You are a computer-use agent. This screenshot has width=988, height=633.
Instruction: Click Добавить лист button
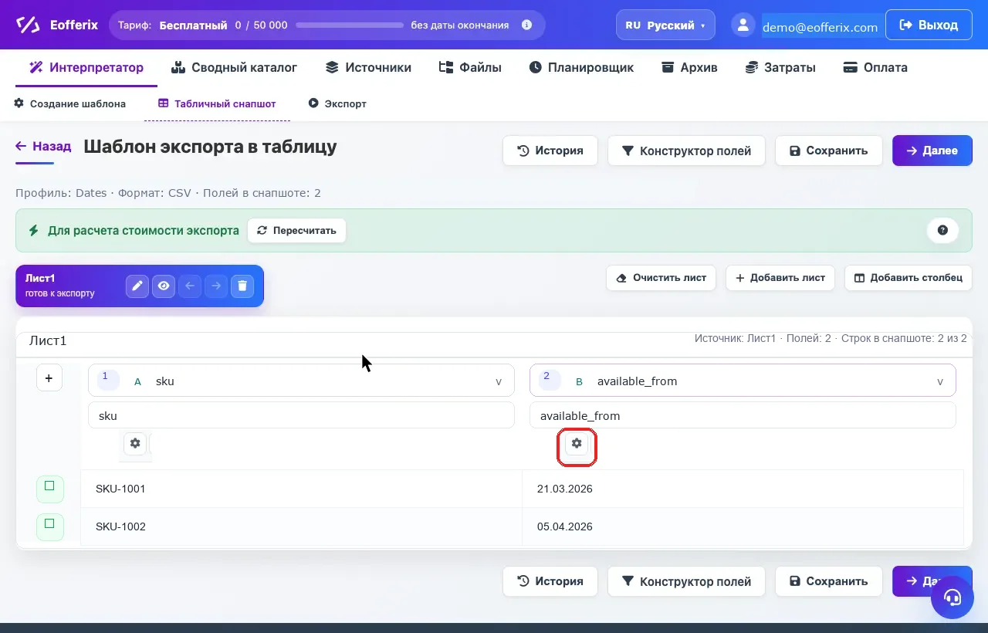(x=780, y=278)
